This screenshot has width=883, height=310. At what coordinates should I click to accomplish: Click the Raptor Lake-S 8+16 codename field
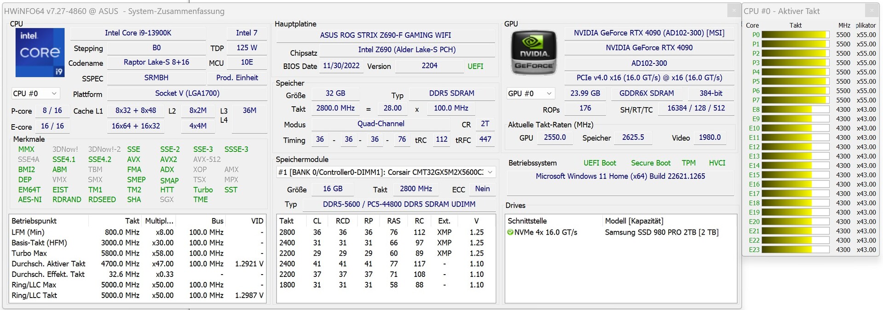(156, 62)
